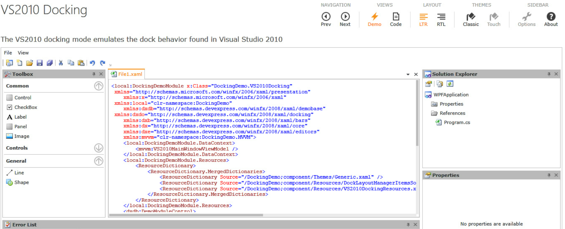Click the code editor vertical scrollbar

[x=417, y=113]
